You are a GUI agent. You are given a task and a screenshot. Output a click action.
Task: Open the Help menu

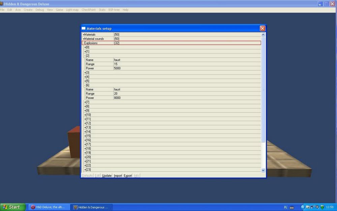point(125,10)
